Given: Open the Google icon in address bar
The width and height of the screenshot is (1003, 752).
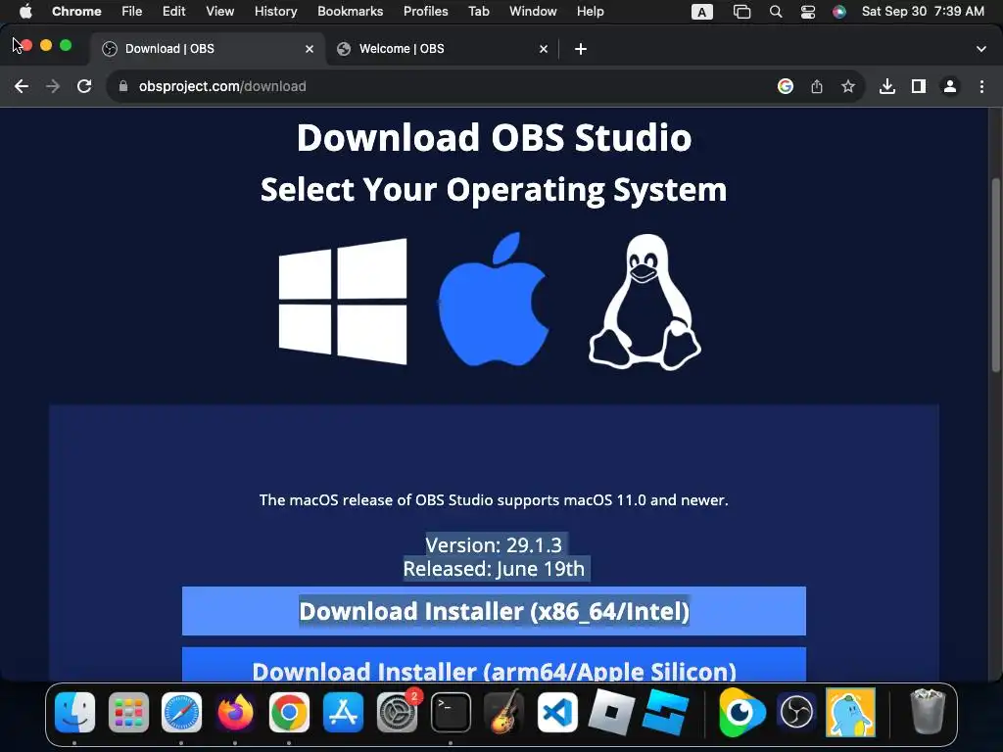Looking at the screenshot, I should point(786,86).
